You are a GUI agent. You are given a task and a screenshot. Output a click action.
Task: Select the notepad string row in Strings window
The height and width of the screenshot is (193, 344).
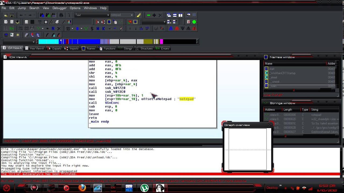pyautogui.click(x=301, y=115)
